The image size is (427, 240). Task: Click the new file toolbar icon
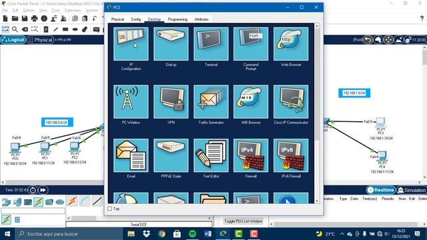5,19
